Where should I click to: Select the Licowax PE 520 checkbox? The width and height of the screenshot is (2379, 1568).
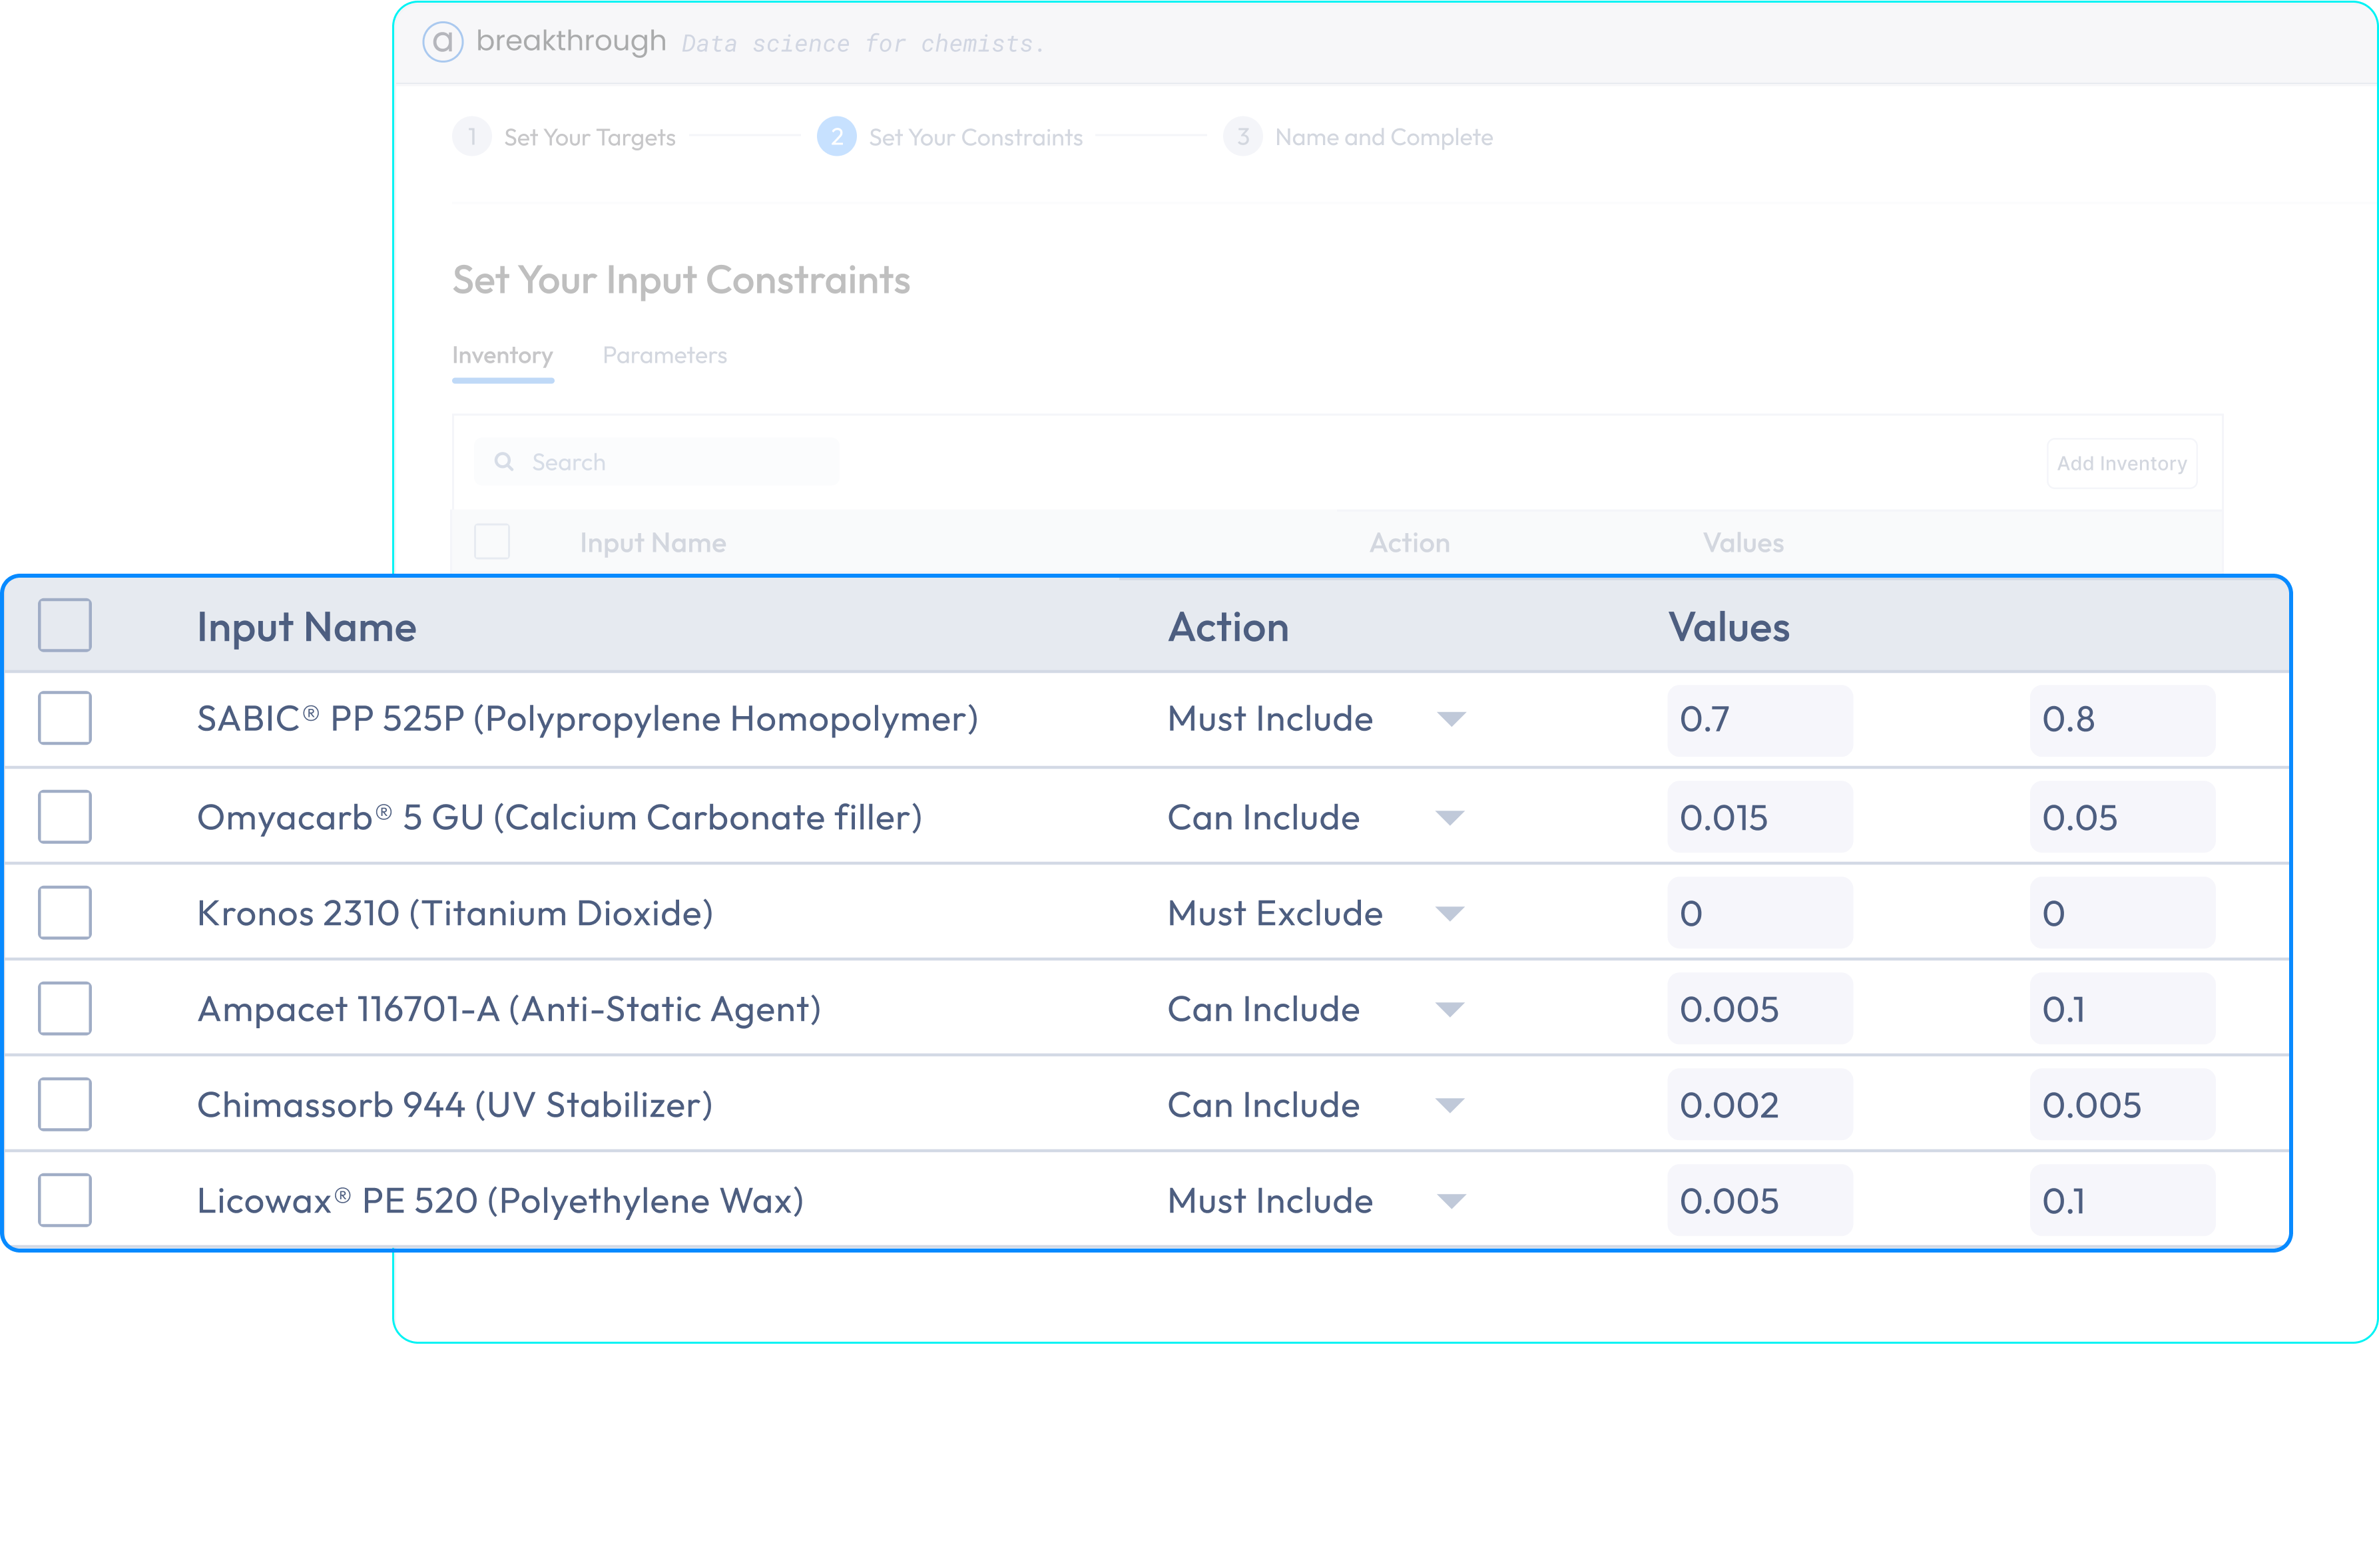coord(65,1200)
